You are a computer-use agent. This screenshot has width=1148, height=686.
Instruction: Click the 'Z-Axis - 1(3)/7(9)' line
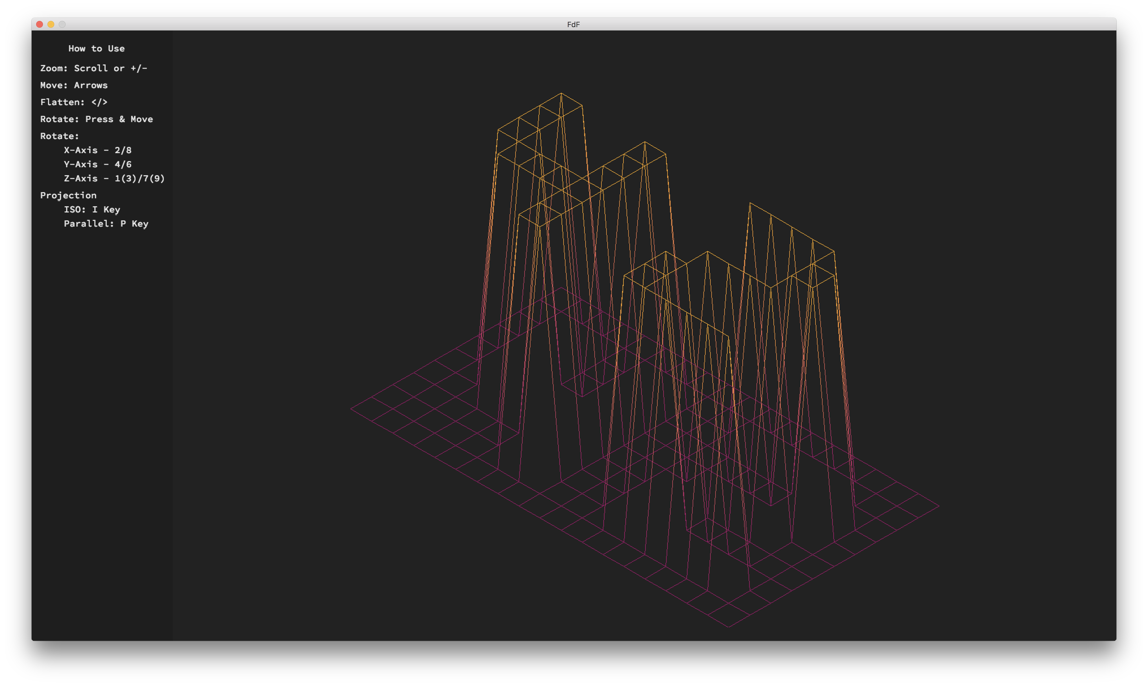114,179
